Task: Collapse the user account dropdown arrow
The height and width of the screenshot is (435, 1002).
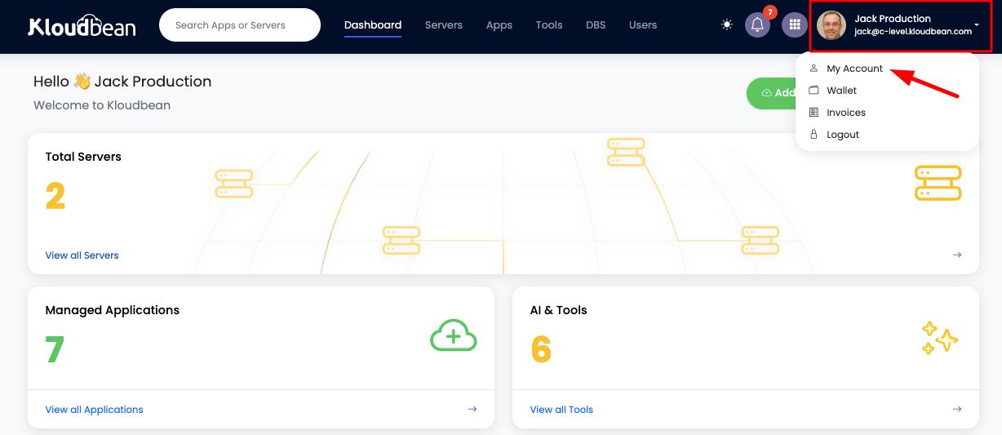Action: pyautogui.click(x=977, y=25)
